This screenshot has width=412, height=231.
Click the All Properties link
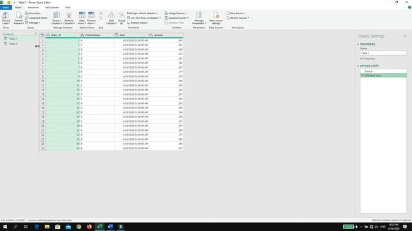[x=368, y=58]
